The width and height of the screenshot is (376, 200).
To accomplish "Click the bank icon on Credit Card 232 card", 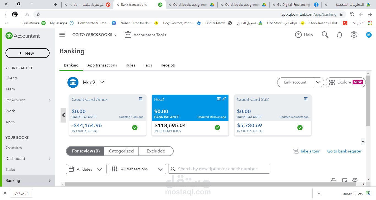I will click(306, 99).
